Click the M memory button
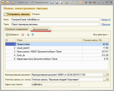114x91 pixels. (x=86, y=3)
